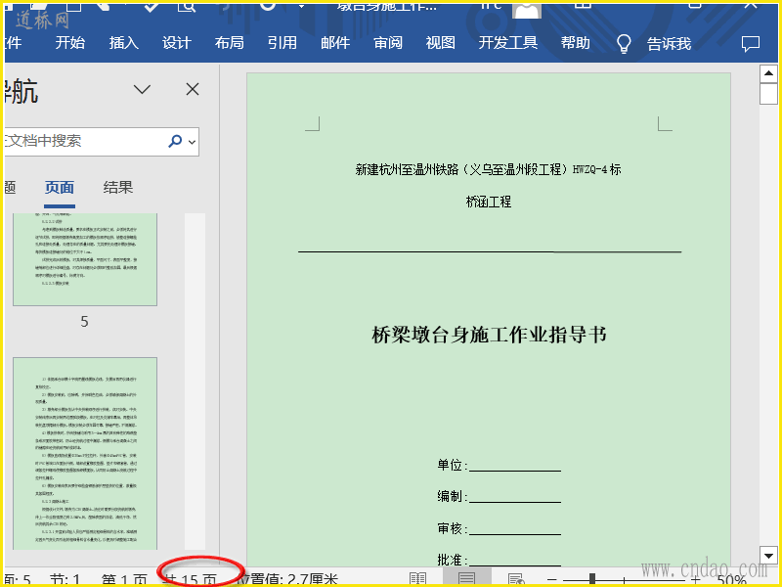The height and width of the screenshot is (587, 782).
Task: Click the document vertical scrollbar thumb
Action: (768, 94)
